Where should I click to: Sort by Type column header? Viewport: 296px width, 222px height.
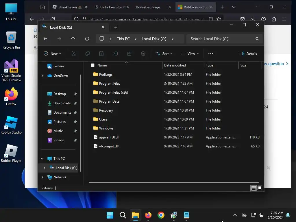coord(221,65)
